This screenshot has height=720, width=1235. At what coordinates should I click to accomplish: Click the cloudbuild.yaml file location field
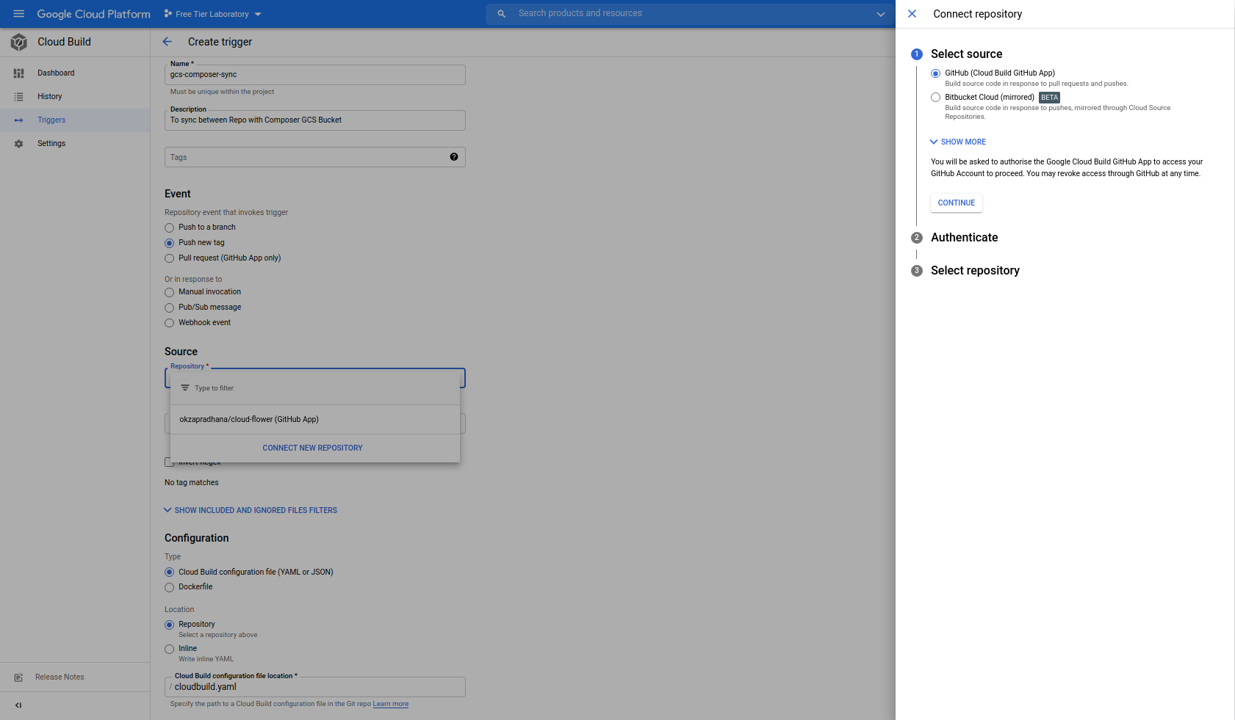pyautogui.click(x=315, y=687)
